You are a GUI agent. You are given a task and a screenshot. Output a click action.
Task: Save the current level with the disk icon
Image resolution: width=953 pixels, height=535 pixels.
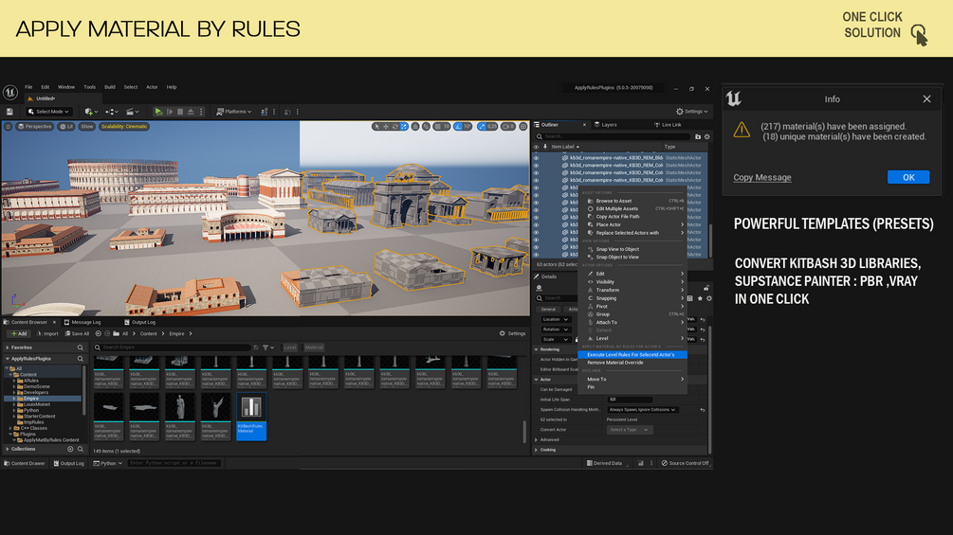coord(9,112)
